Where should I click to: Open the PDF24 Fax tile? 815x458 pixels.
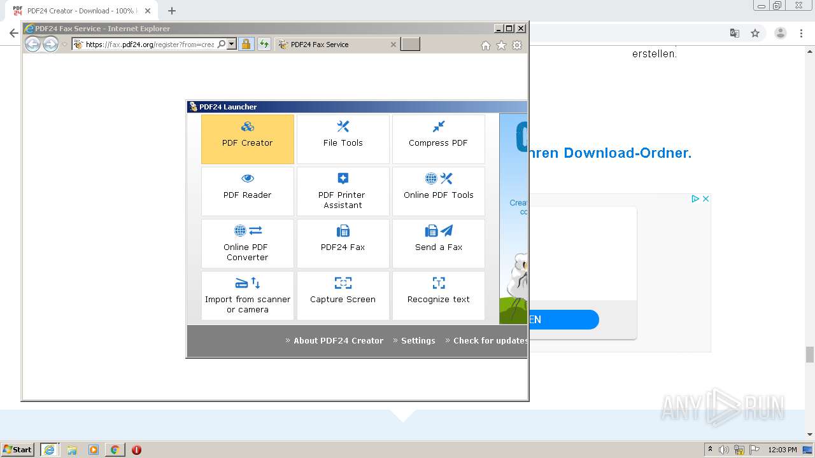click(x=343, y=244)
